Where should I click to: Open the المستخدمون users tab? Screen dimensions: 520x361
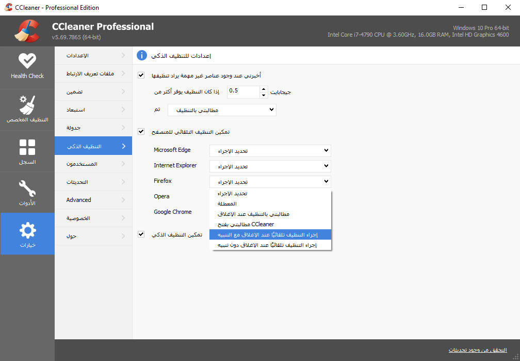pos(93,164)
